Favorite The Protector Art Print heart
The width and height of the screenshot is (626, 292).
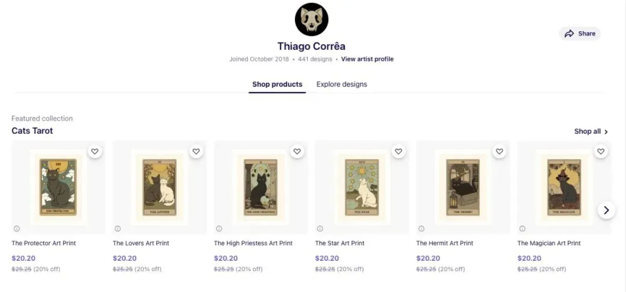click(x=95, y=151)
